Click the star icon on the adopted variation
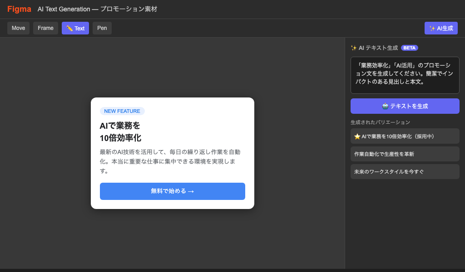Screen dimensions: 465x272 click(357, 136)
